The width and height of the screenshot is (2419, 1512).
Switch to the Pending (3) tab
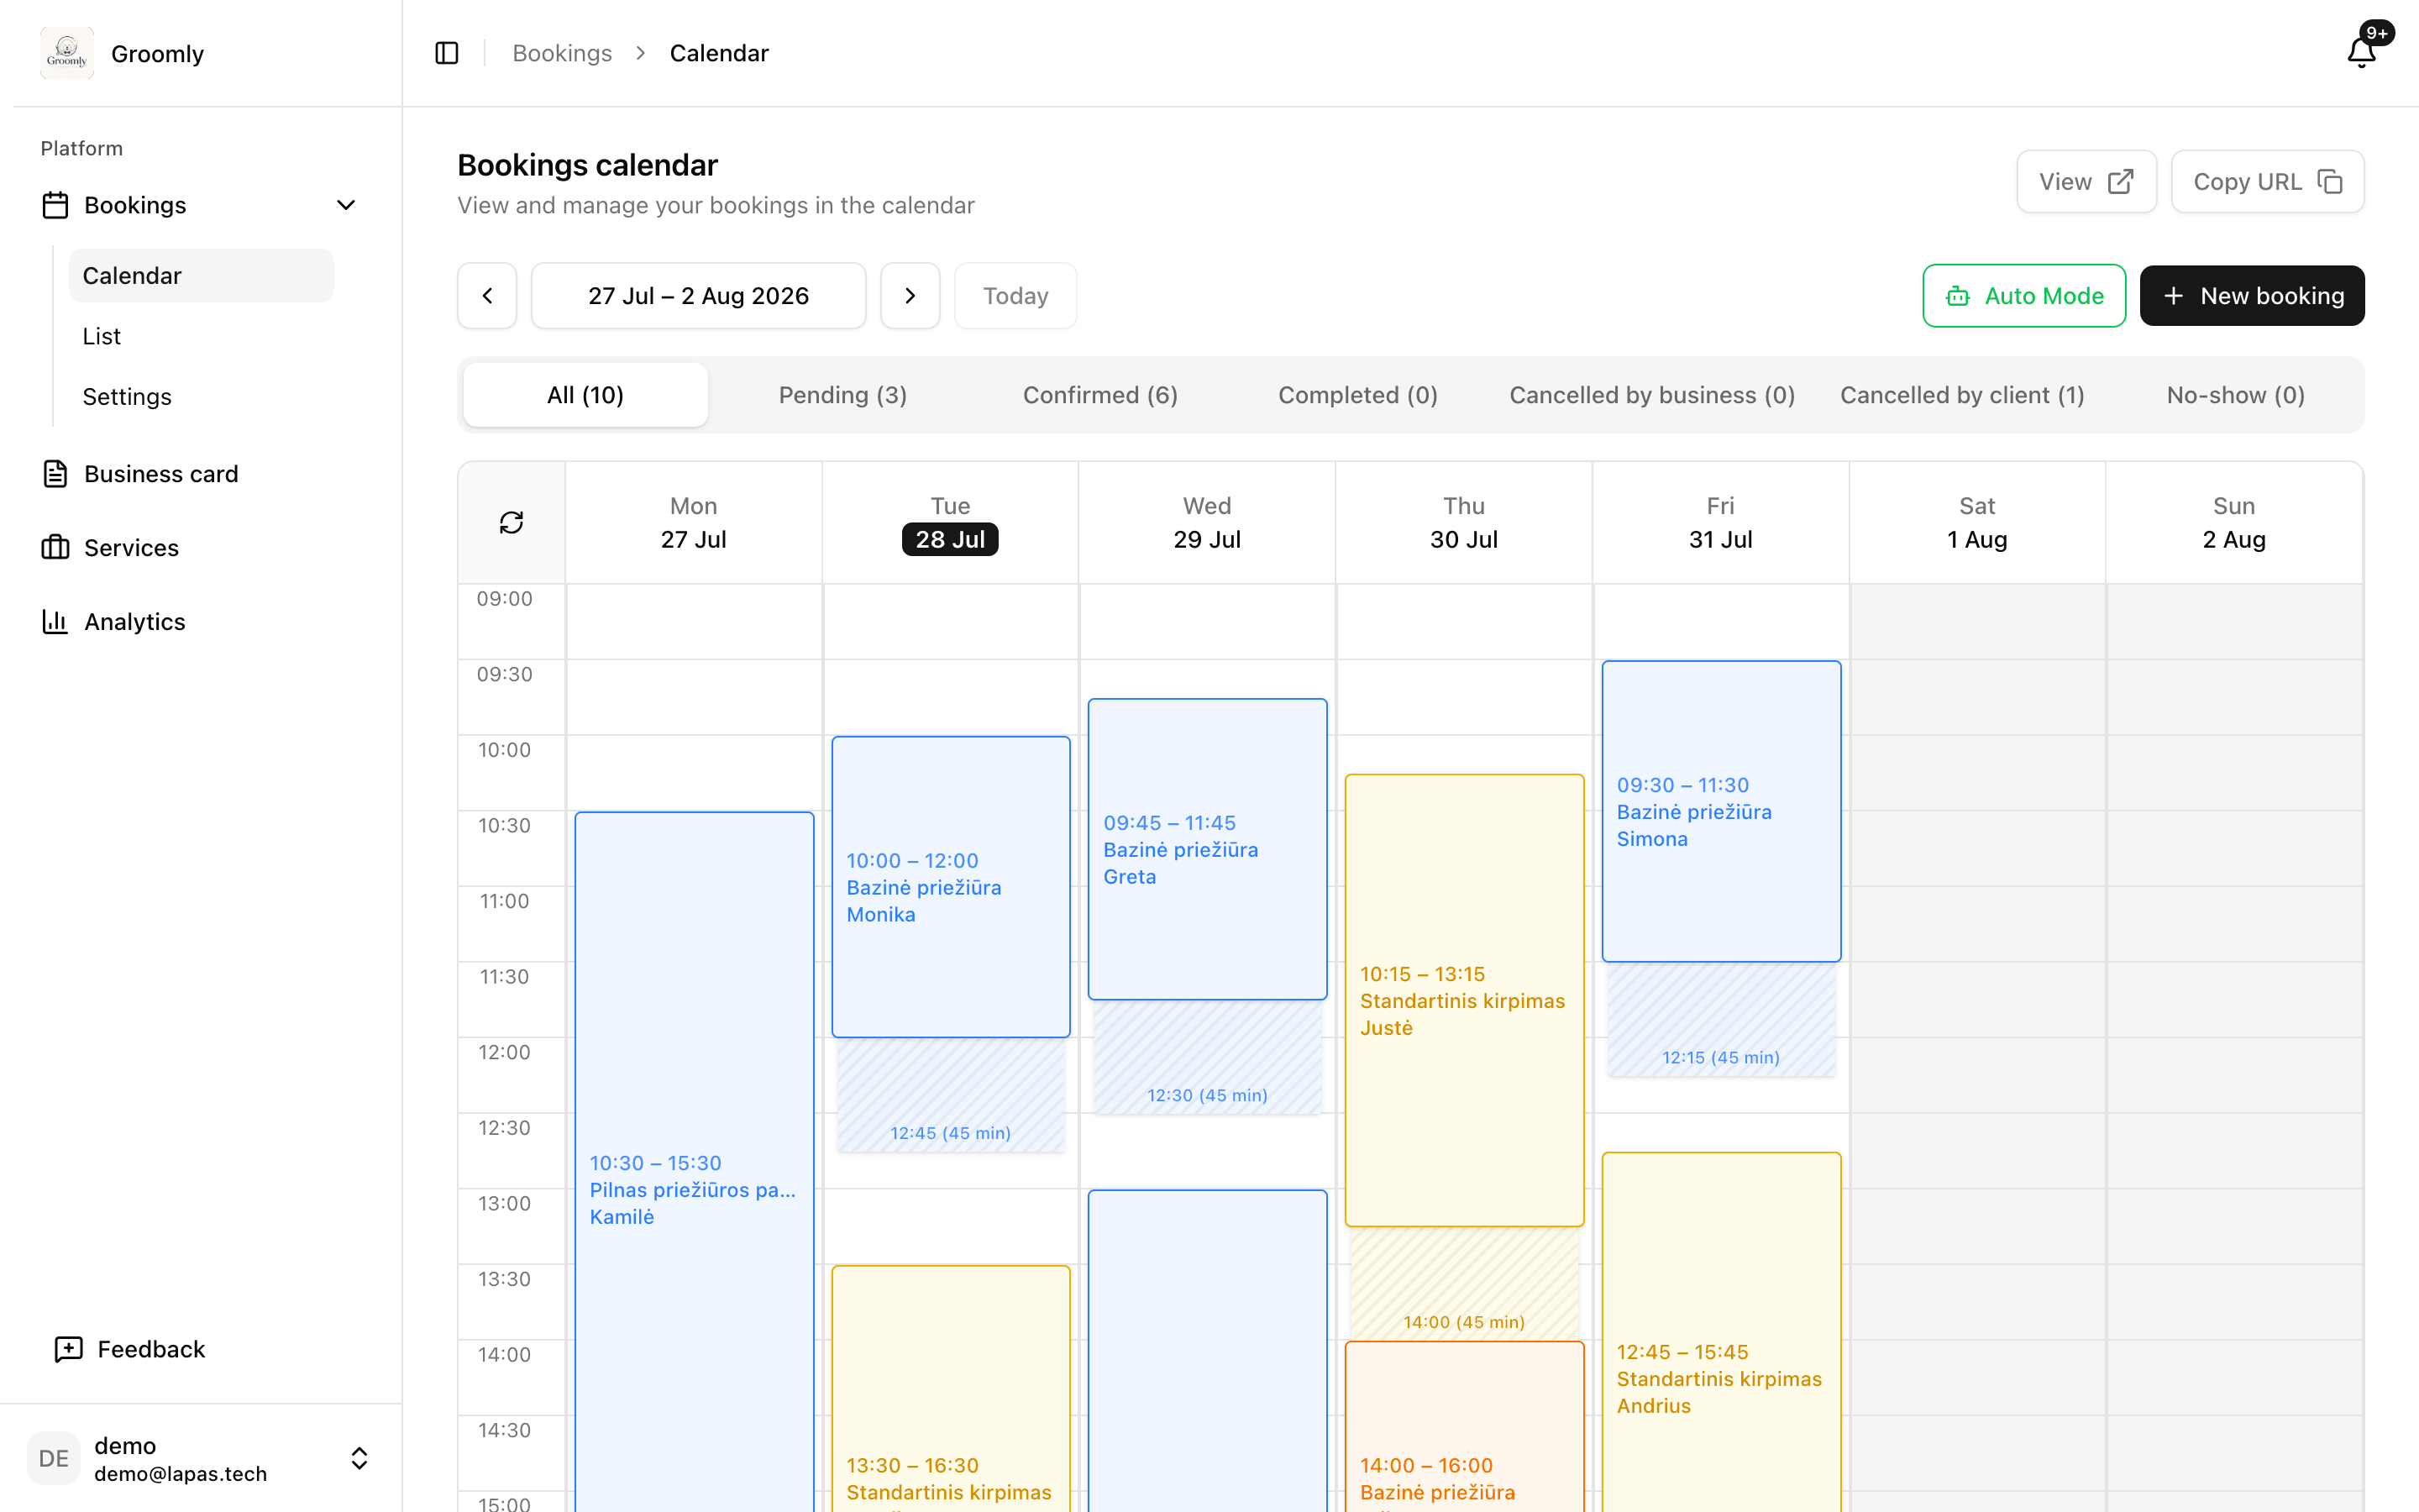click(842, 395)
